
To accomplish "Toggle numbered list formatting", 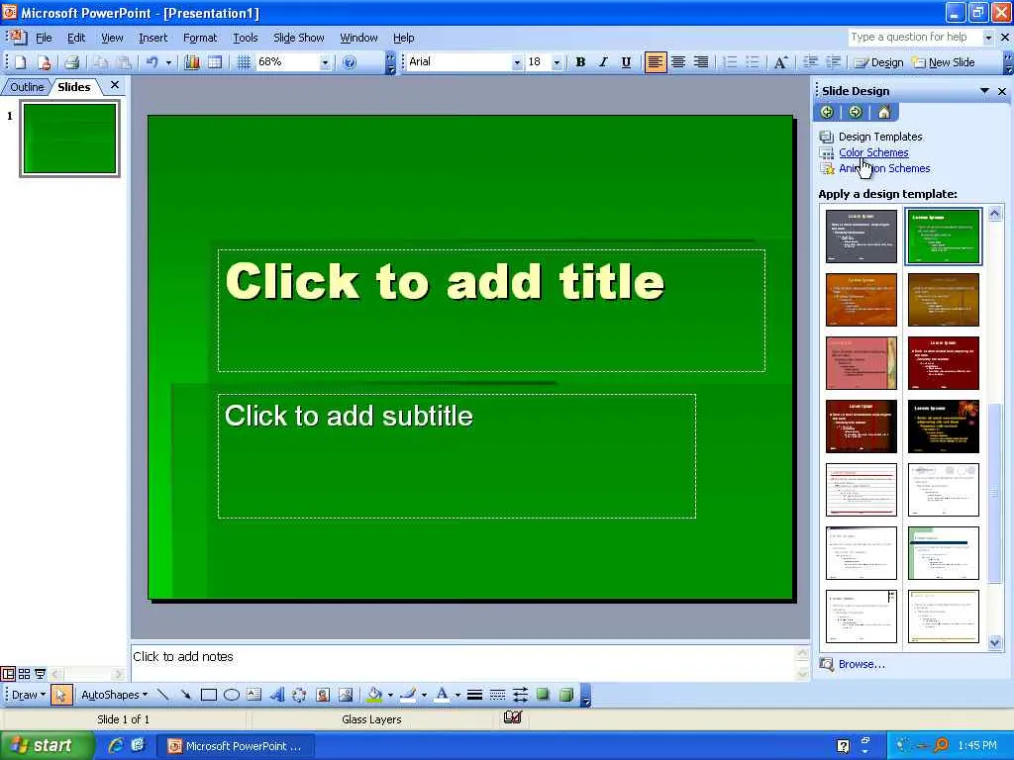I will (730, 62).
